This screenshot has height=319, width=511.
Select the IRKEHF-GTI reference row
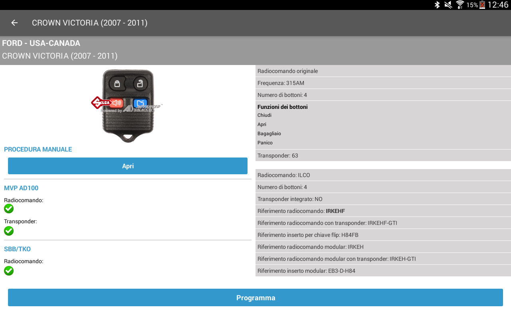[x=383, y=223]
